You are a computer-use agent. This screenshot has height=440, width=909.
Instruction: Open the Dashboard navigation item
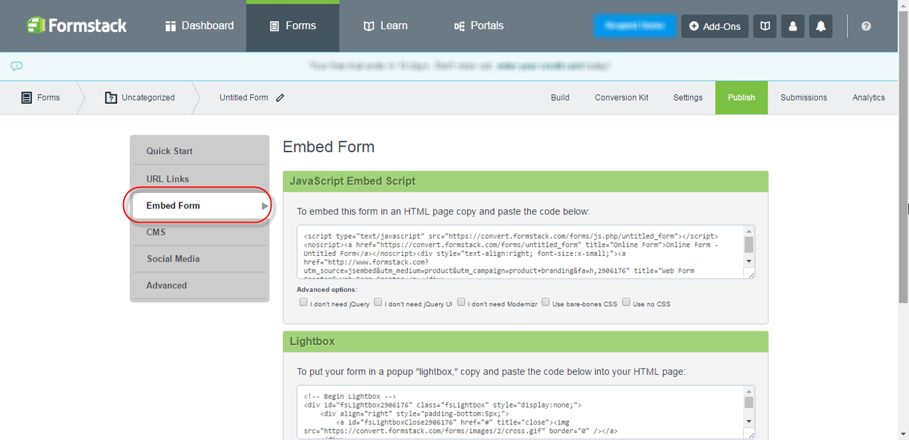point(199,26)
